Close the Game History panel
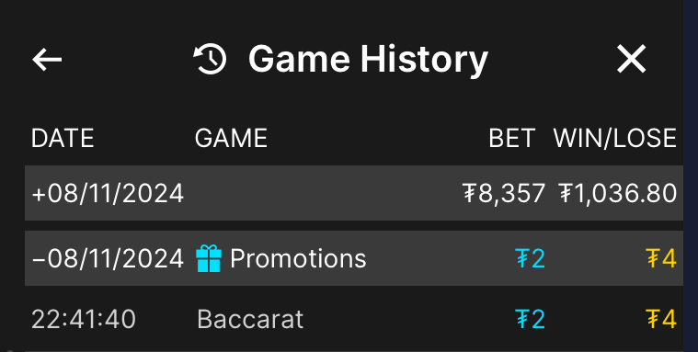Screen dimensions: 698x352 (631, 59)
